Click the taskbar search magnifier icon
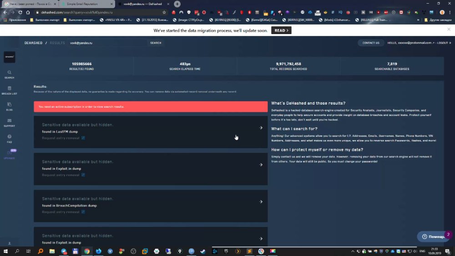This screenshot has width=455, height=256. click(x=17, y=251)
